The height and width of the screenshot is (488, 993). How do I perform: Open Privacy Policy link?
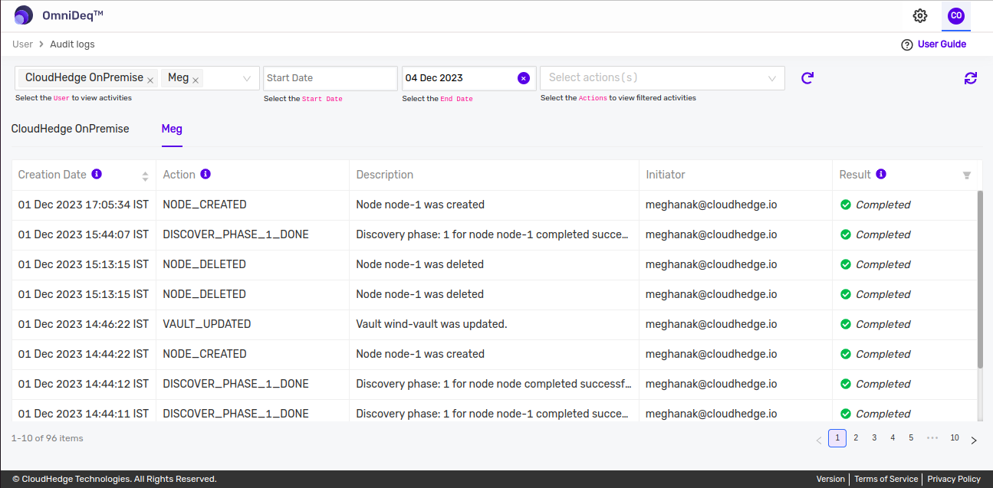[954, 479]
